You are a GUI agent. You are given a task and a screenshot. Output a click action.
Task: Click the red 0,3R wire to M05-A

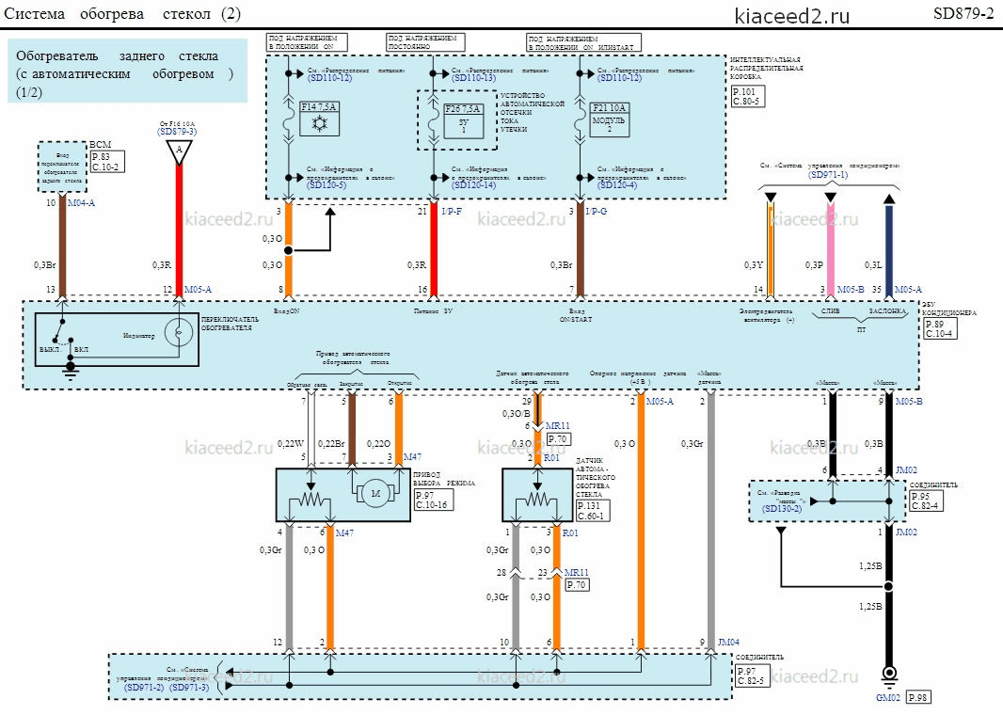click(179, 230)
